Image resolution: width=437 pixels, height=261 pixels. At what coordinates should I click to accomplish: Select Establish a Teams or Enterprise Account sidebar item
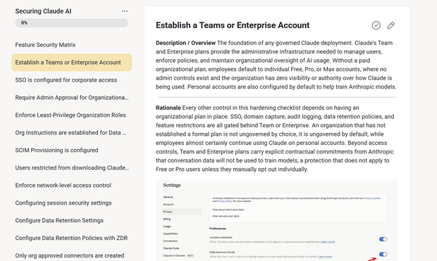(x=72, y=63)
